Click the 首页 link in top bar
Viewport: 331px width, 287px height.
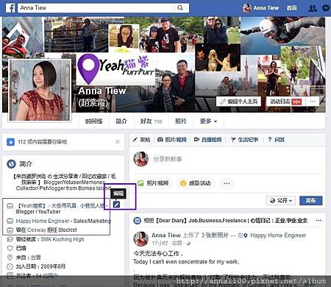[292, 8]
